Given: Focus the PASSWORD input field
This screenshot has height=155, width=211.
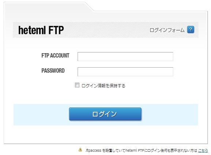Looking at the screenshot, I should 125,72.
